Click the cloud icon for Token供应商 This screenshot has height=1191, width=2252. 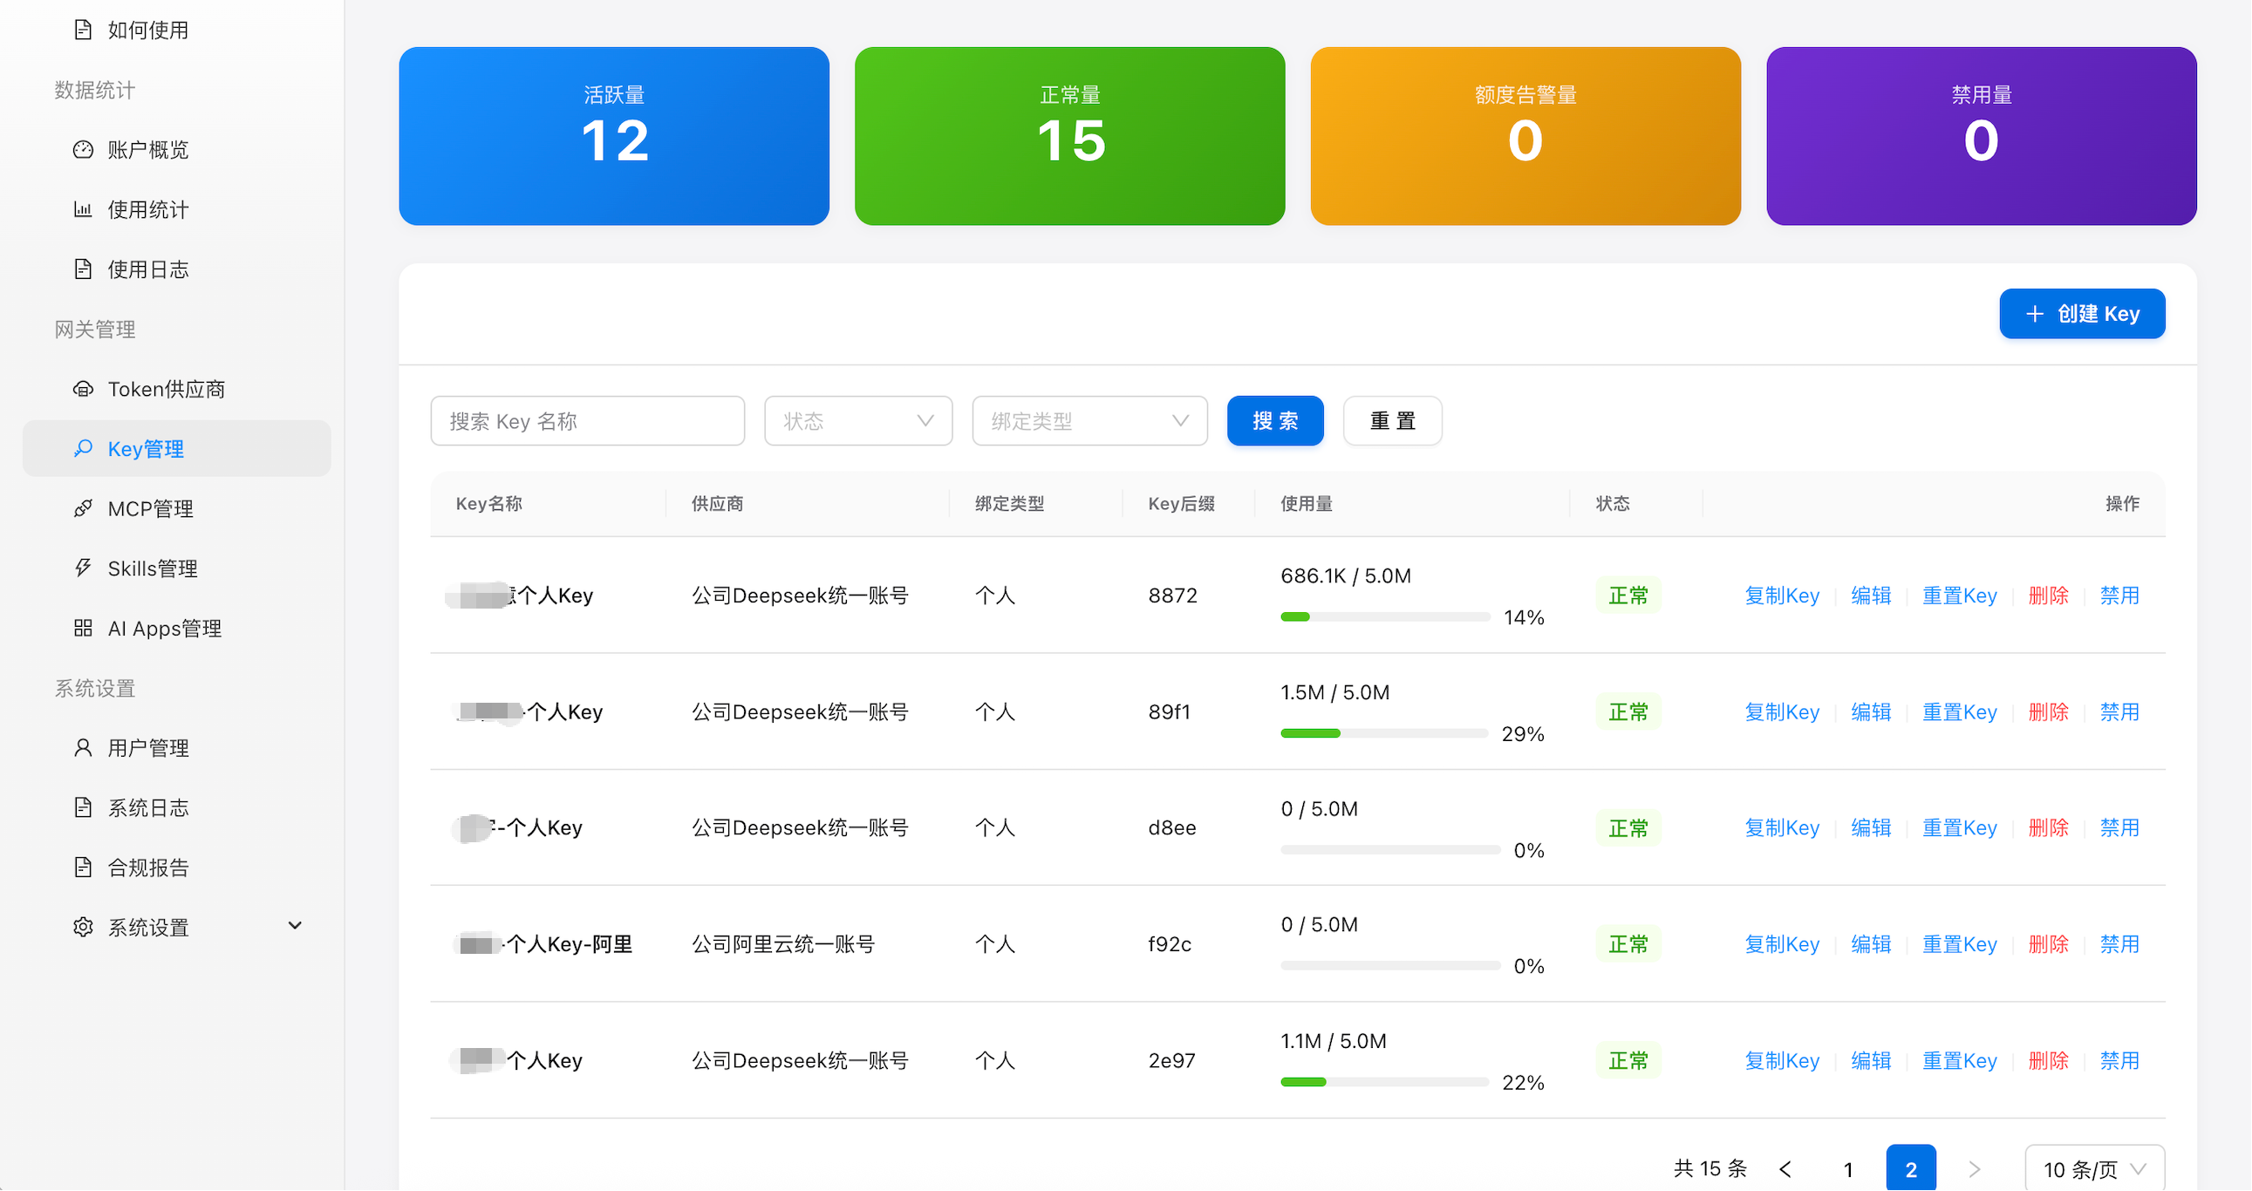[x=83, y=389]
